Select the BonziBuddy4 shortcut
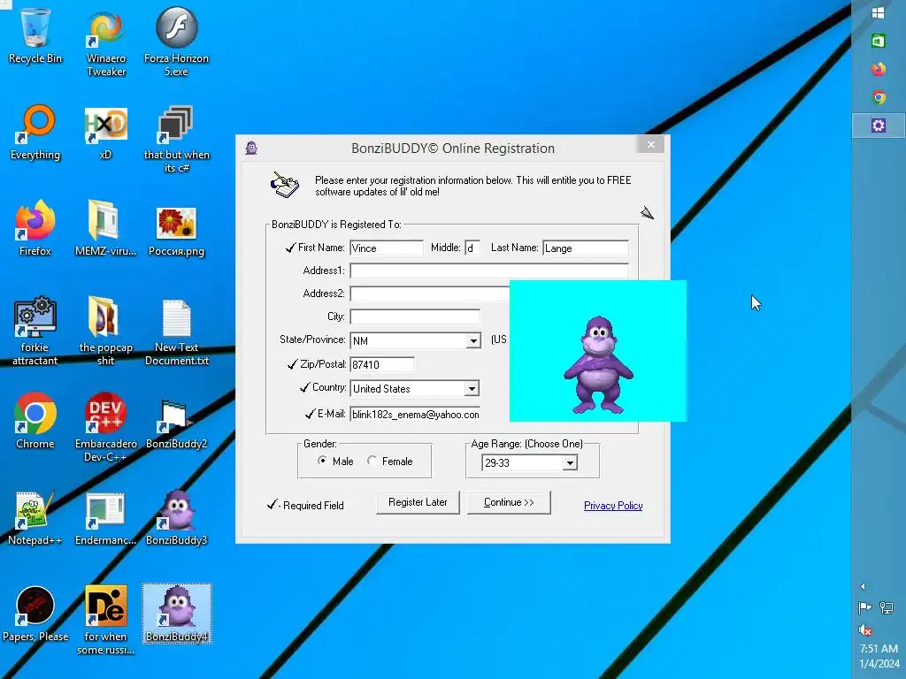The width and height of the screenshot is (906, 679). pyautogui.click(x=177, y=614)
